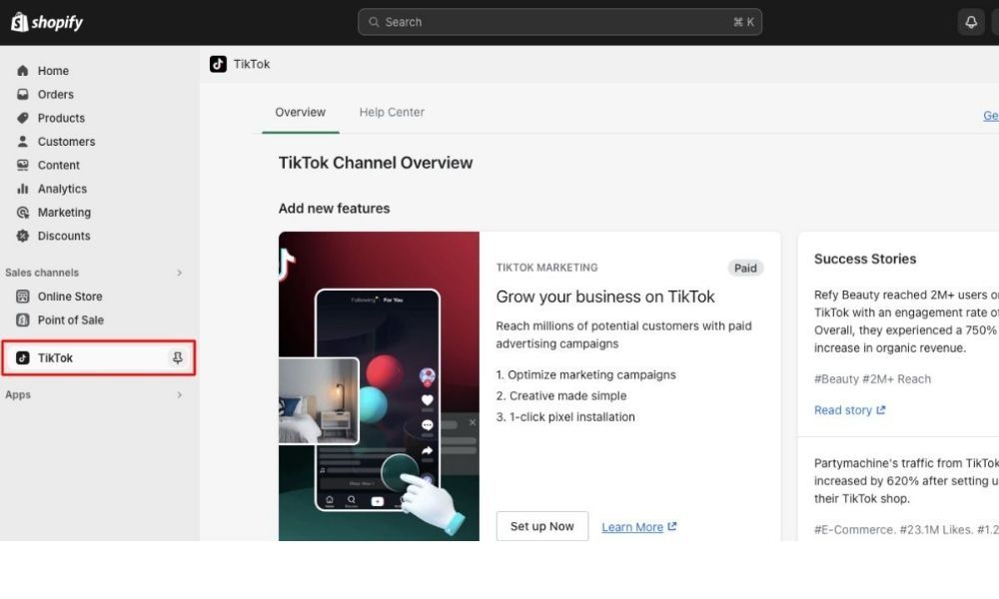Click the 'TikTok Channel Overview' title

click(376, 163)
